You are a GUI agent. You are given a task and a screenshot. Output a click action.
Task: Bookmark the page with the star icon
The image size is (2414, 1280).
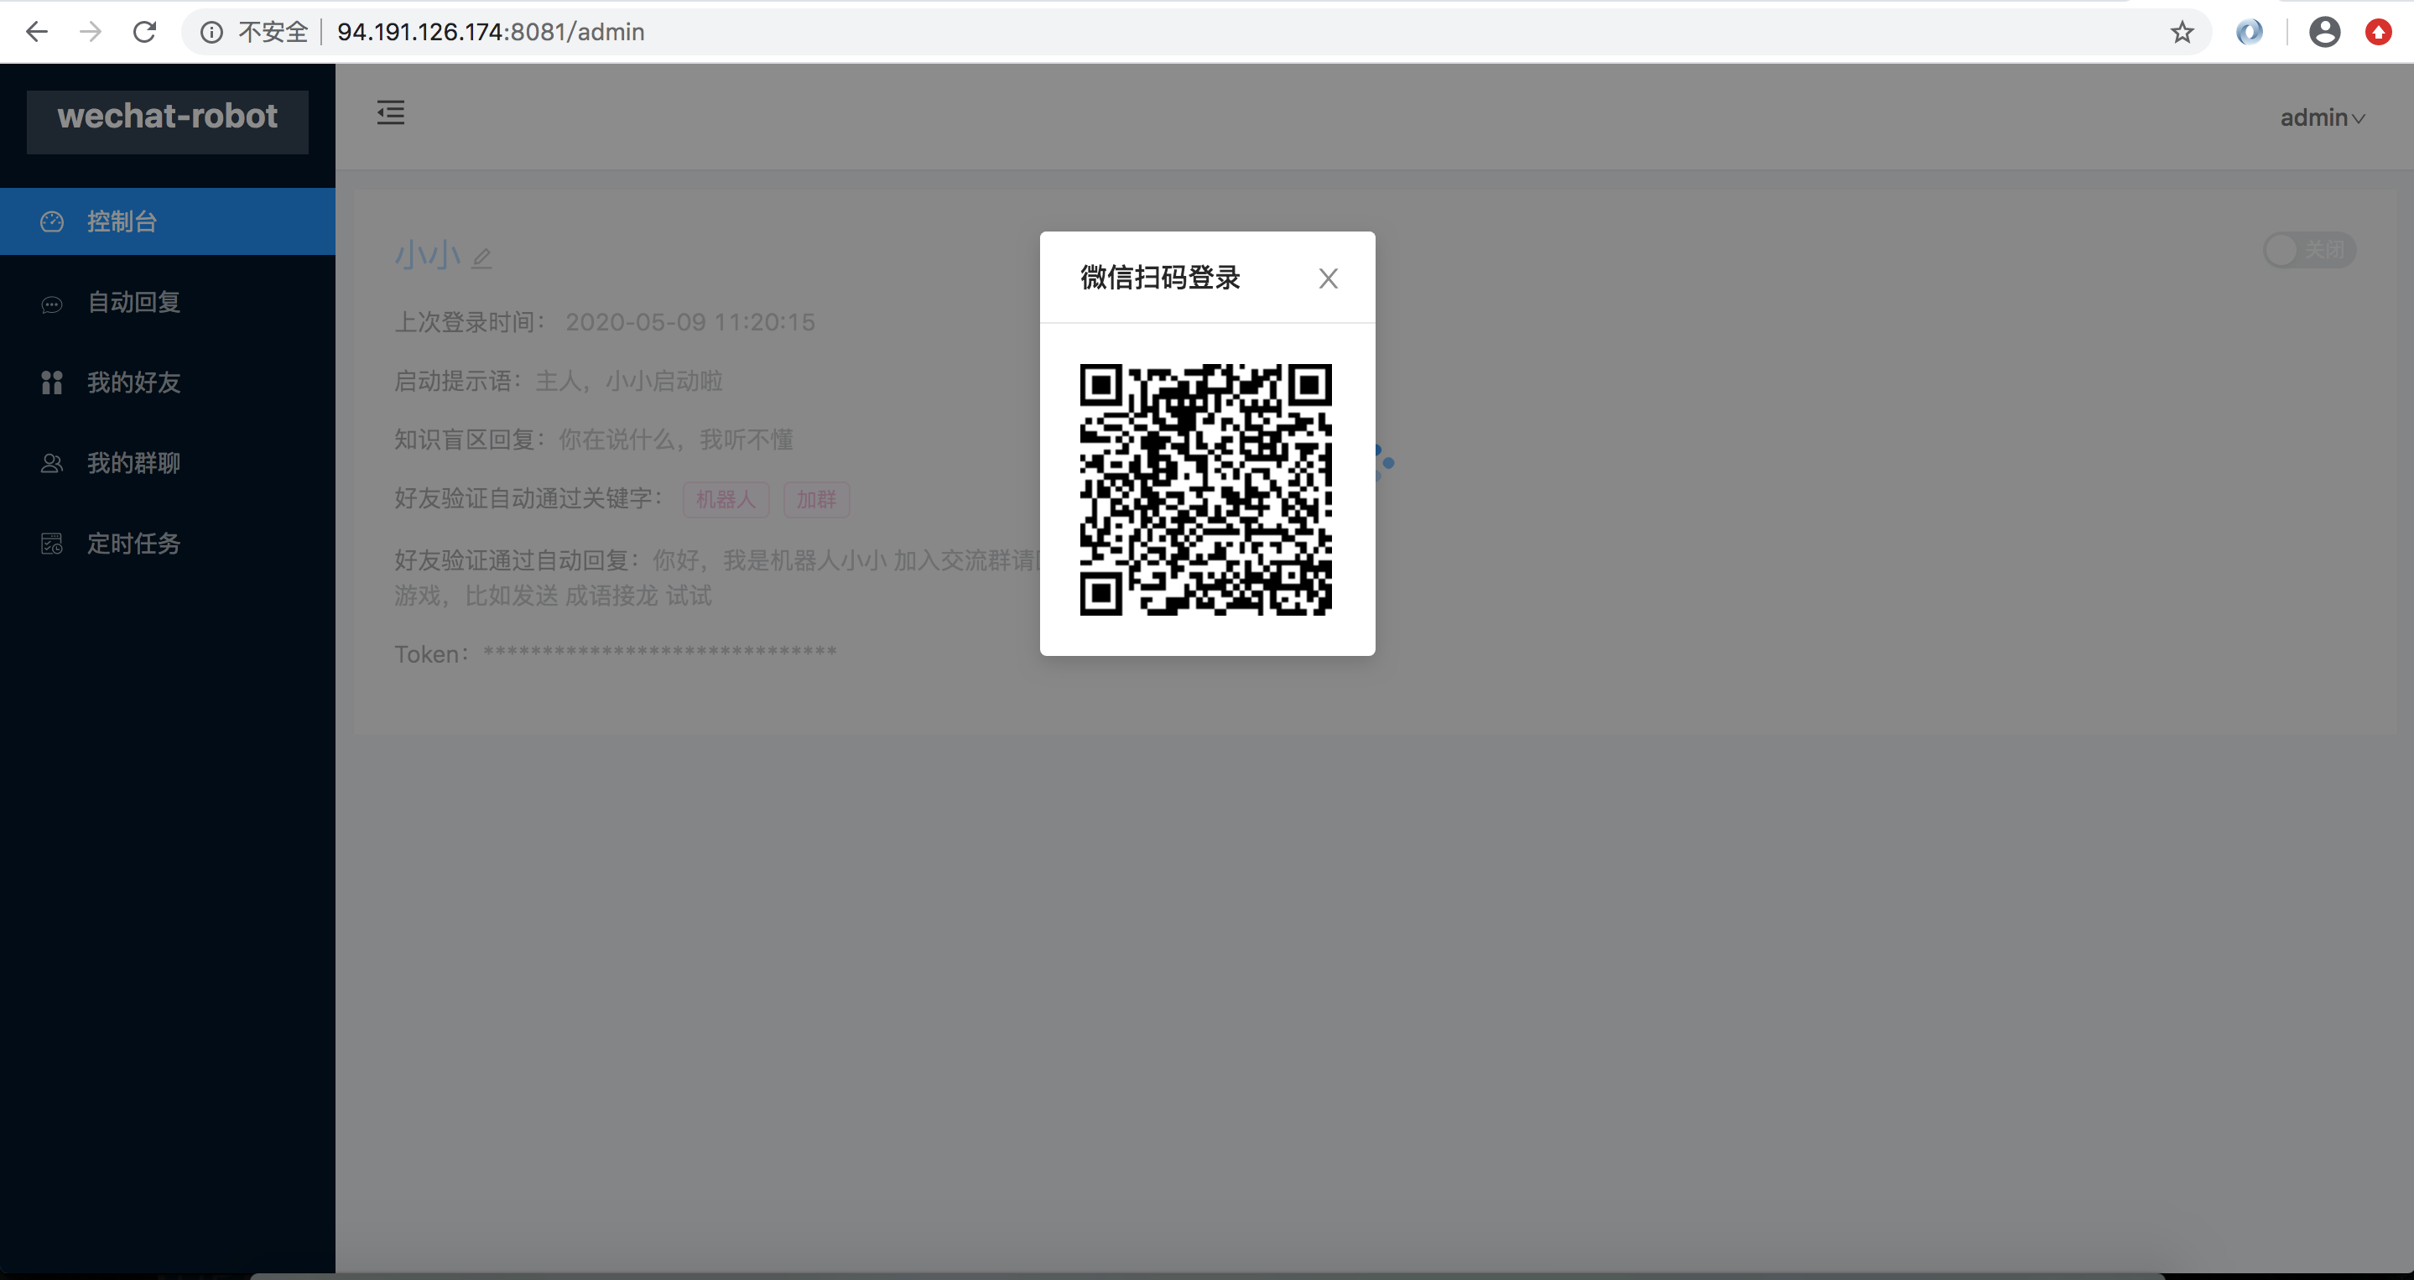click(2182, 32)
